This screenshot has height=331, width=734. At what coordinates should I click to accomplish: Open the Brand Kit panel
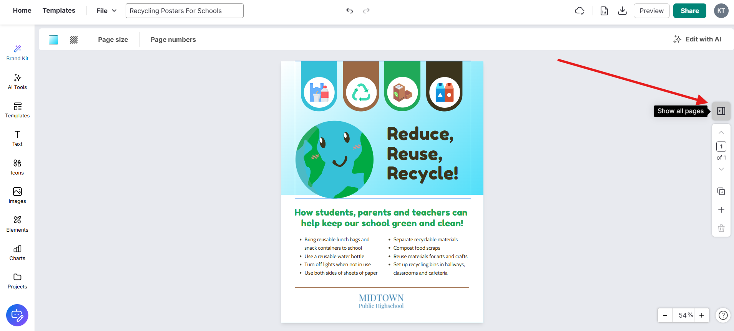click(x=17, y=53)
